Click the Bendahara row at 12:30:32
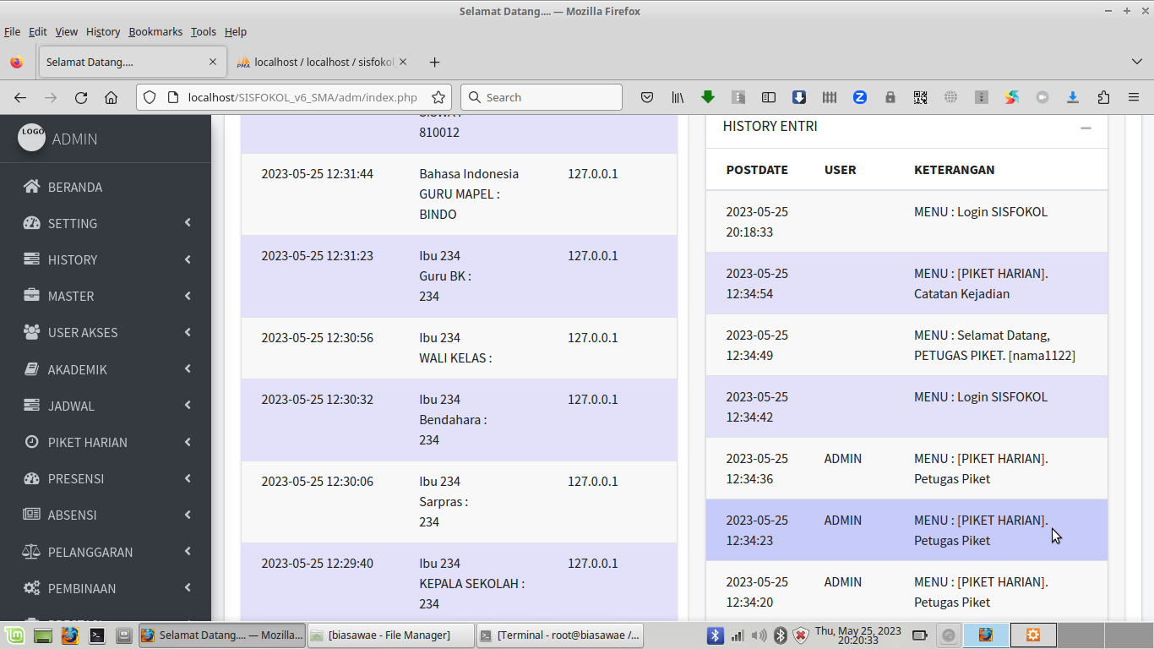The image size is (1154, 649). (x=459, y=420)
